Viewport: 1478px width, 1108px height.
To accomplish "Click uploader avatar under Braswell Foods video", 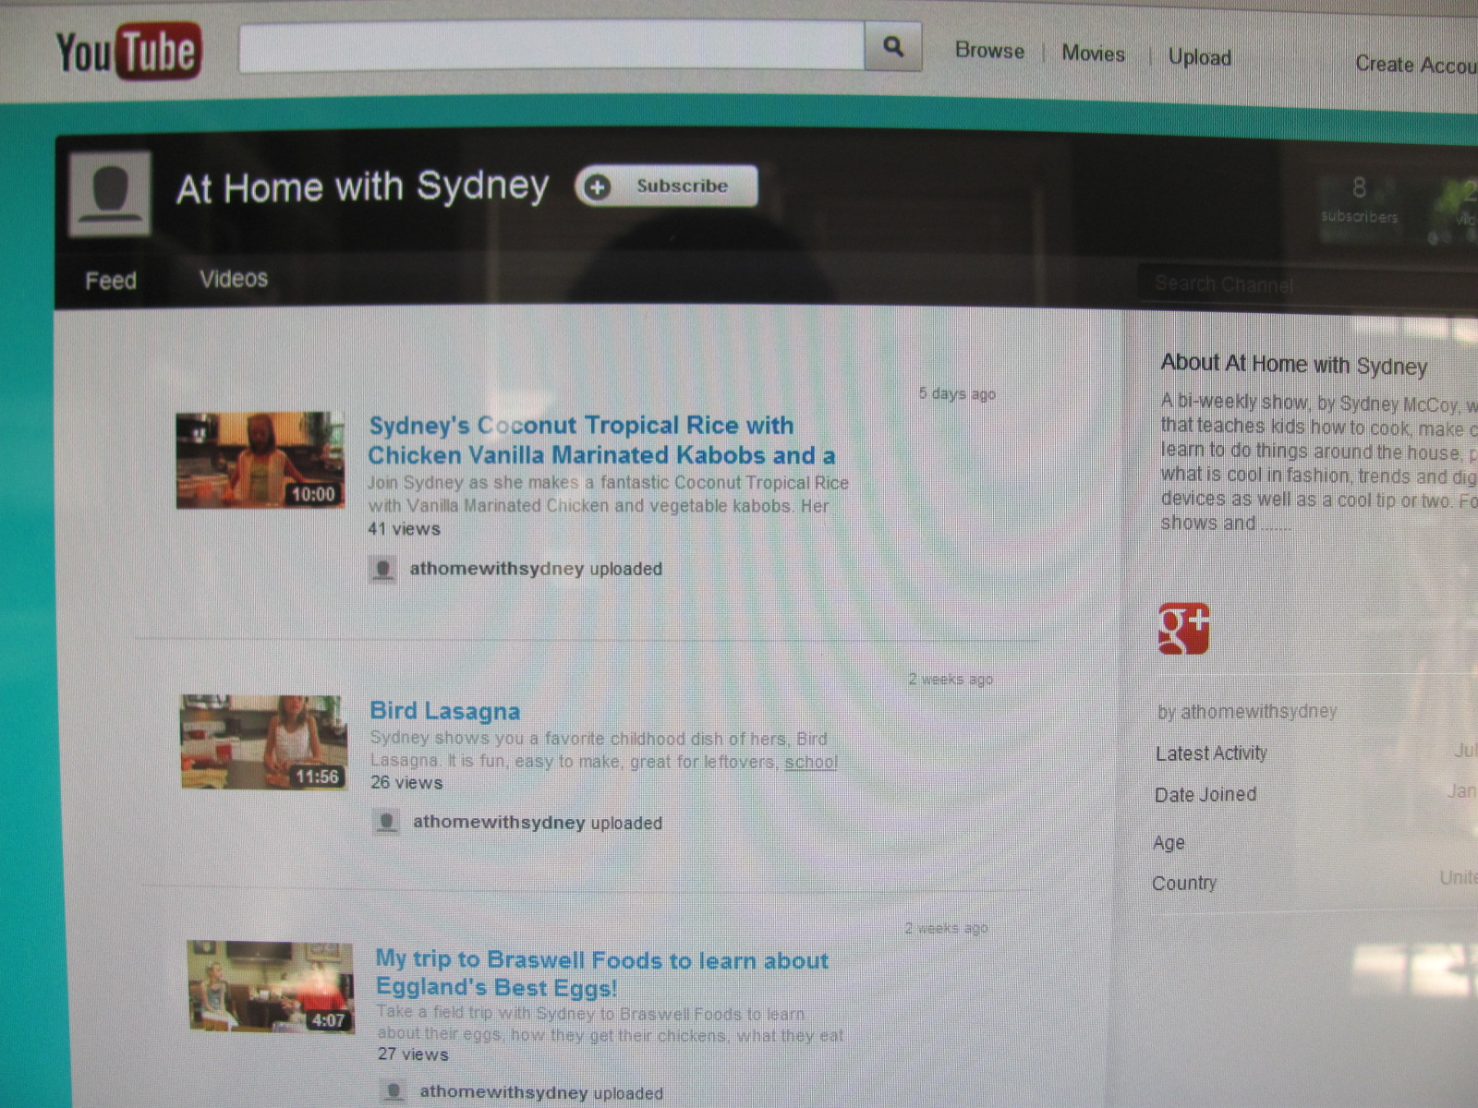I will (394, 1091).
